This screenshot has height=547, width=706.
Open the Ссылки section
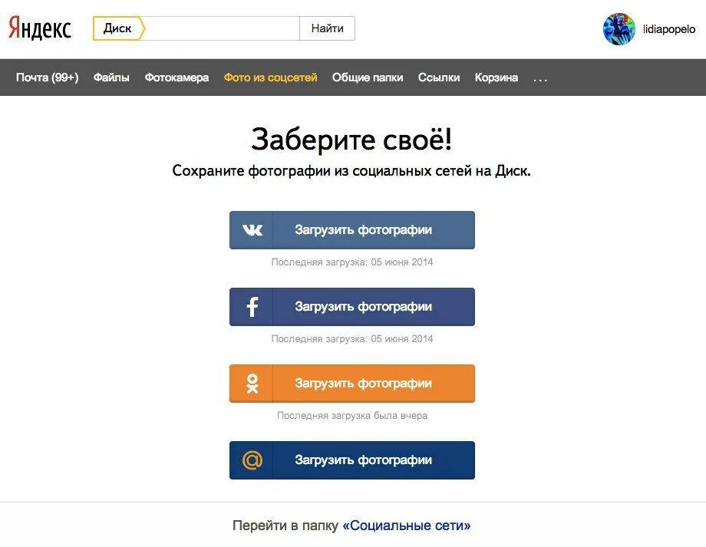click(439, 77)
